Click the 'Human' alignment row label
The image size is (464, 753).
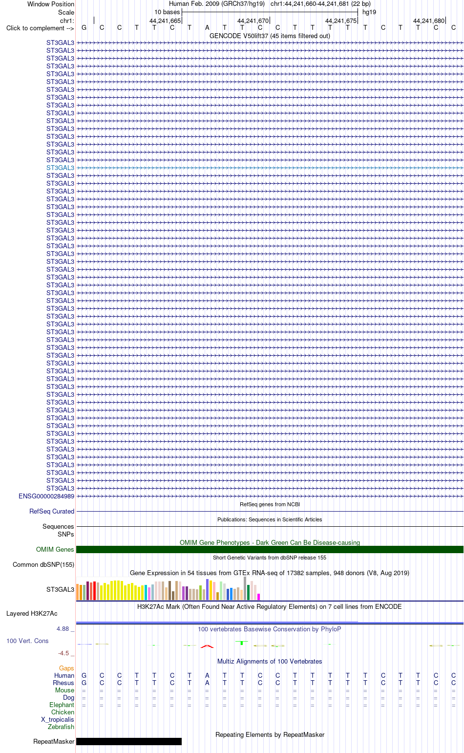(x=64, y=675)
